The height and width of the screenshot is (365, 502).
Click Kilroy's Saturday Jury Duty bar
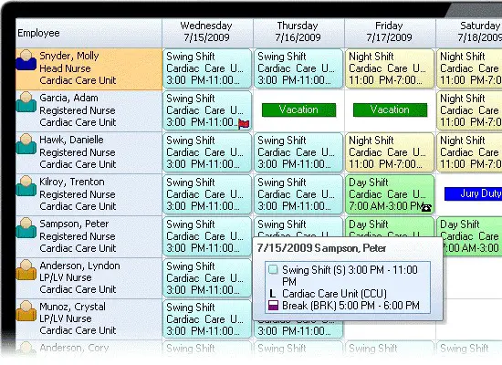(473, 193)
